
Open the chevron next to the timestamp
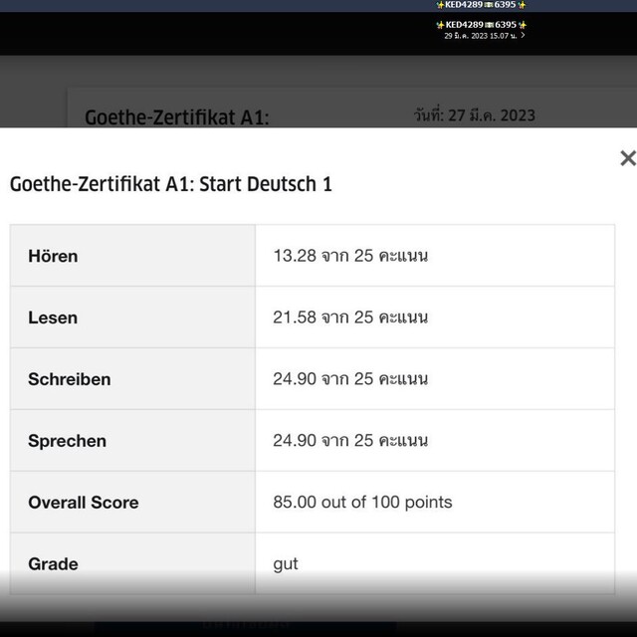point(523,36)
